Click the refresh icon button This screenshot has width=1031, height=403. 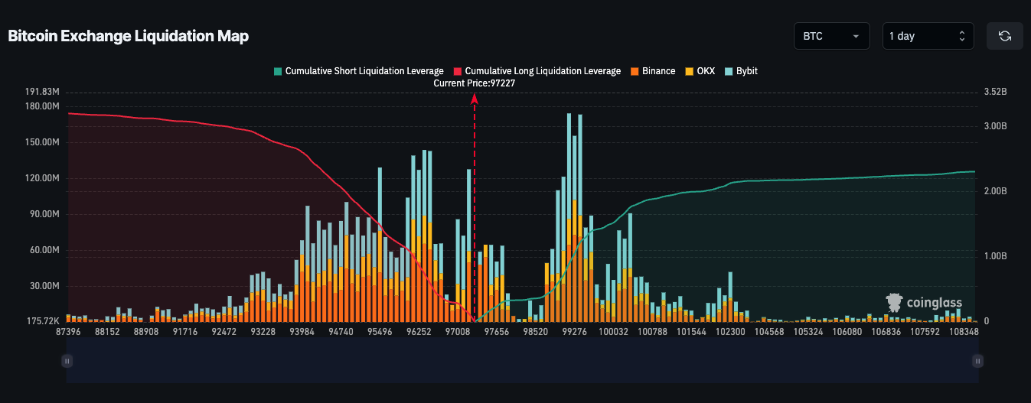point(1005,36)
